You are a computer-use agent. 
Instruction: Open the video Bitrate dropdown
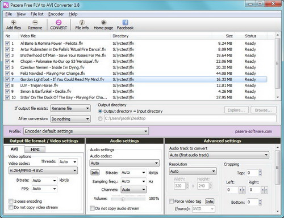(x=44, y=181)
